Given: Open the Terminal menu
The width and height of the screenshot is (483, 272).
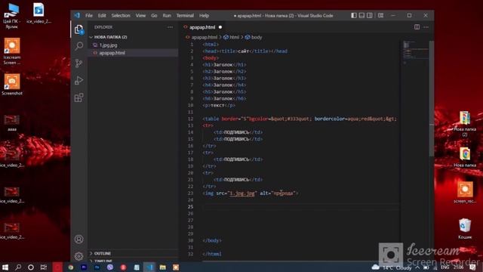Looking at the screenshot, I should coord(185,15).
